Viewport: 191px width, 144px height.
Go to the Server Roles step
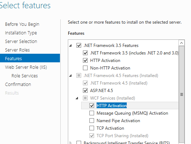click(18, 50)
